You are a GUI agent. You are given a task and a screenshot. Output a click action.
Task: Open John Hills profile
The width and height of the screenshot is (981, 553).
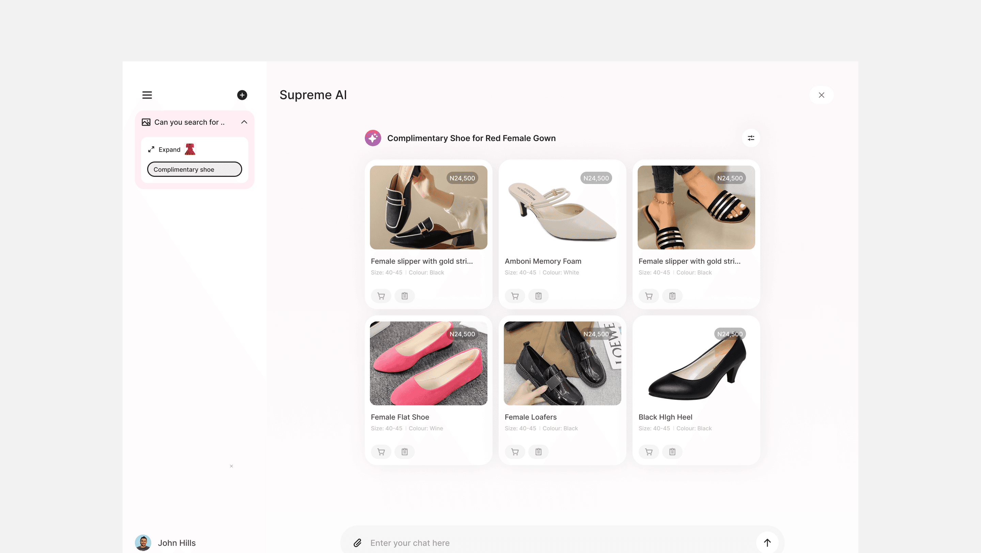[x=166, y=543]
